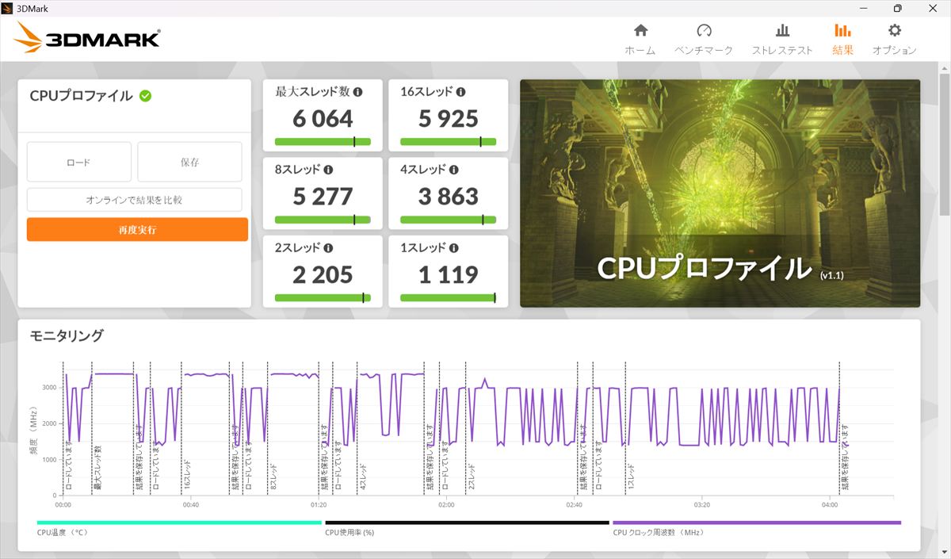Click the green validation checkmark icon
The width and height of the screenshot is (951, 559).
click(146, 96)
